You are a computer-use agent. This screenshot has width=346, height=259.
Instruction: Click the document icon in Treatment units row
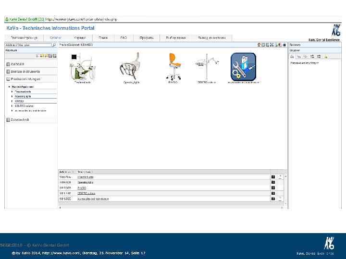tap(280, 177)
